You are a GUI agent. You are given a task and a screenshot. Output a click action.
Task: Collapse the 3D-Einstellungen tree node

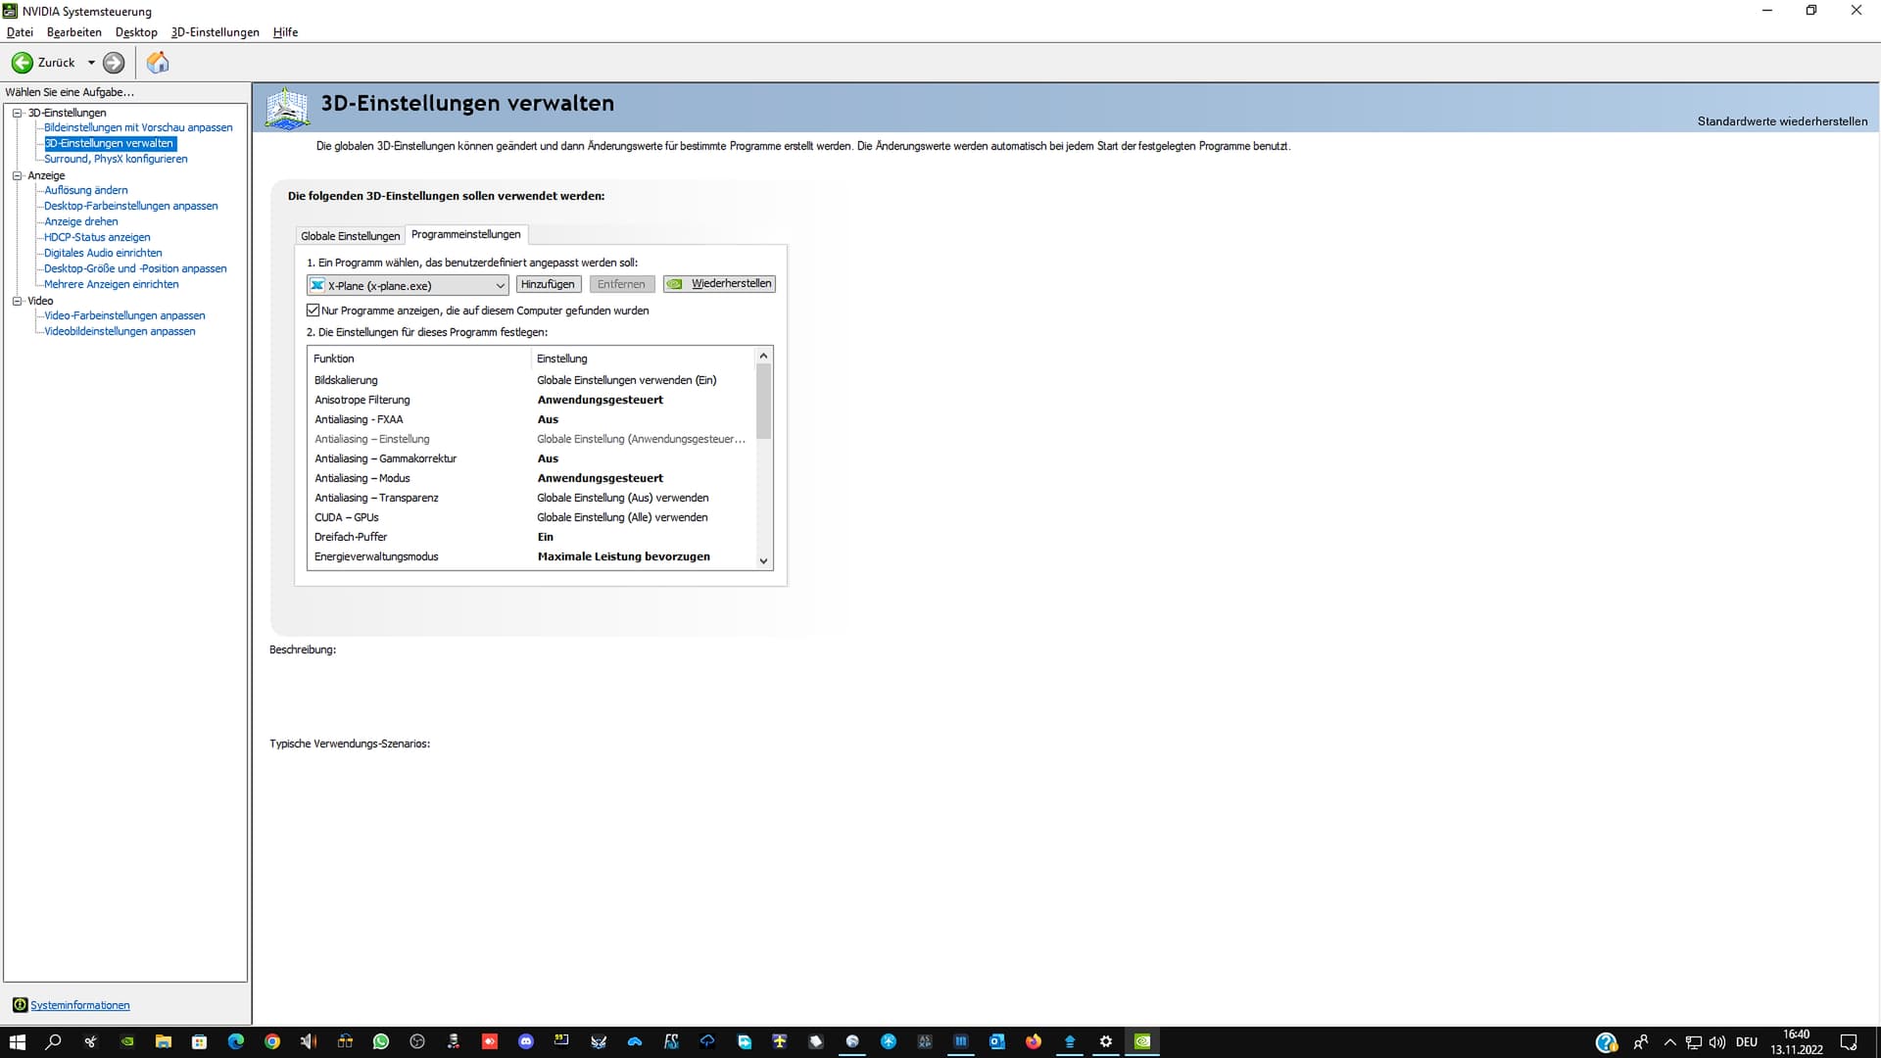[17, 113]
